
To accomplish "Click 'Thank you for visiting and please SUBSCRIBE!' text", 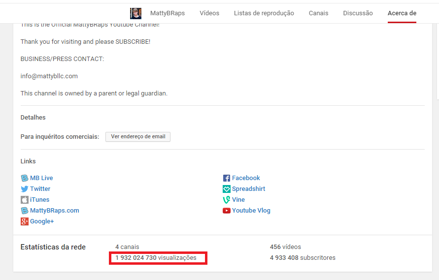I will (x=85, y=42).
